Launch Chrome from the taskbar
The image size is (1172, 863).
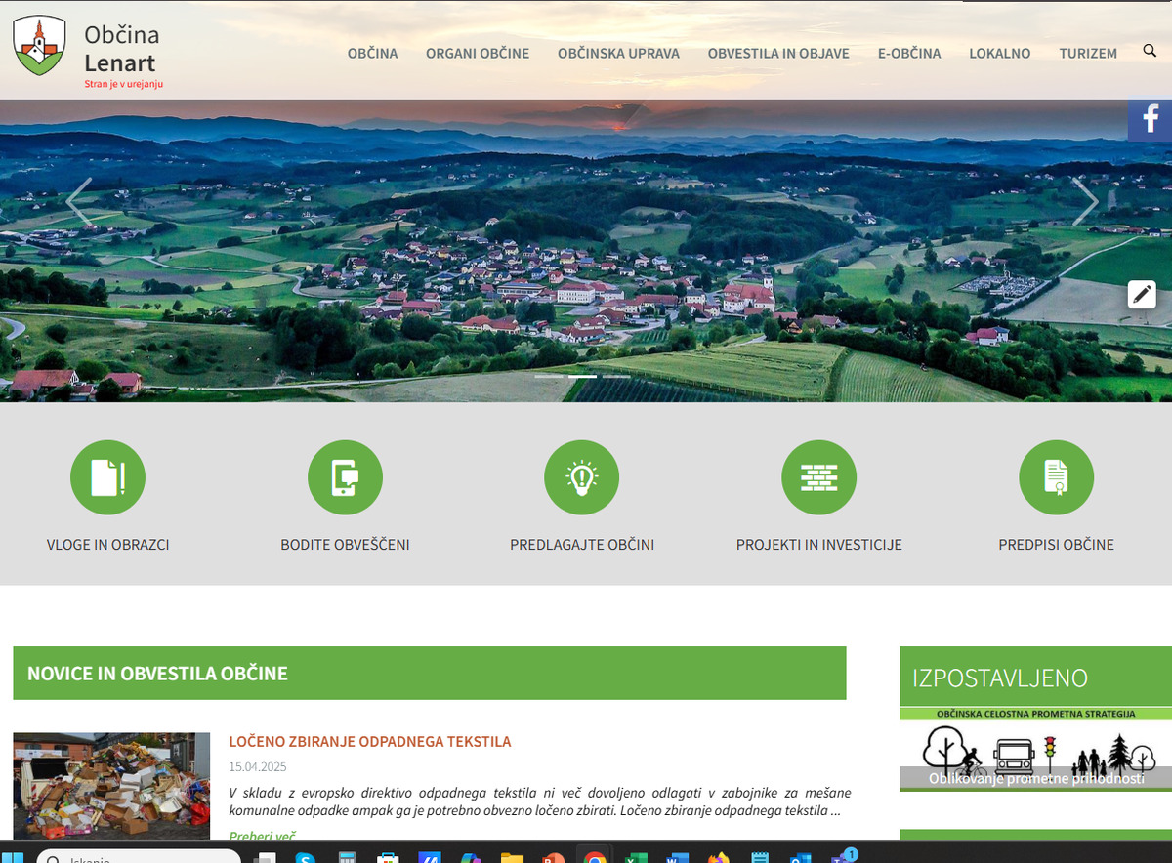click(x=595, y=856)
